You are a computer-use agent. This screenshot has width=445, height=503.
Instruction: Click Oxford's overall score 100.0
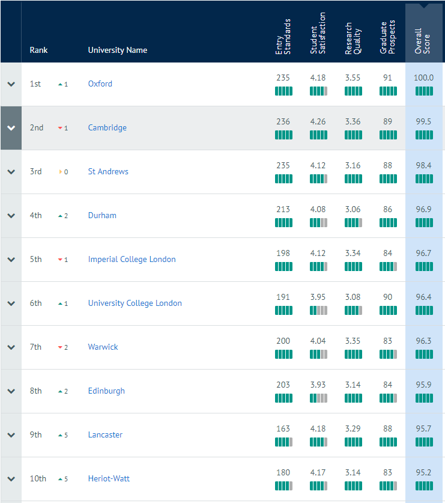click(x=423, y=78)
